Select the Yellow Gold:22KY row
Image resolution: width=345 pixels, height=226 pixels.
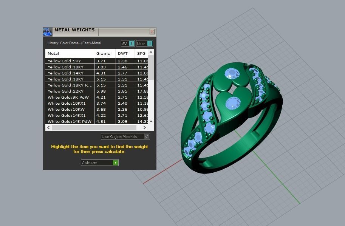[97, 91]
